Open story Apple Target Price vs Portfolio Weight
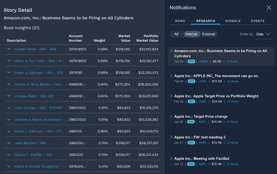This screenshot has height=174, width=277. point(216,96)
